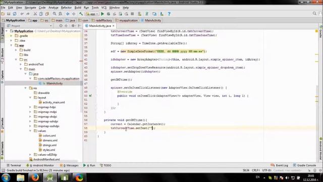The height and width of the screenshot is (182, 323).
Task: Select MainActivity in project tree
Action: pyautogui.click(x=55, y=83)
